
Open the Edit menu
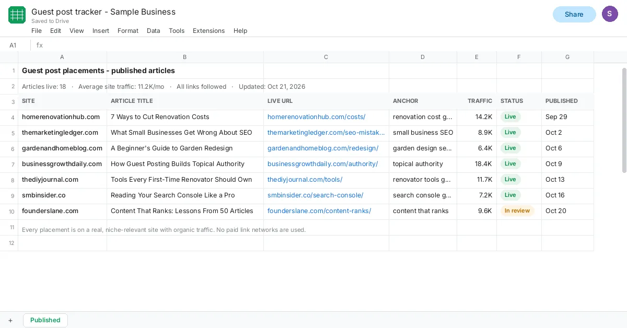coord(55,31)
